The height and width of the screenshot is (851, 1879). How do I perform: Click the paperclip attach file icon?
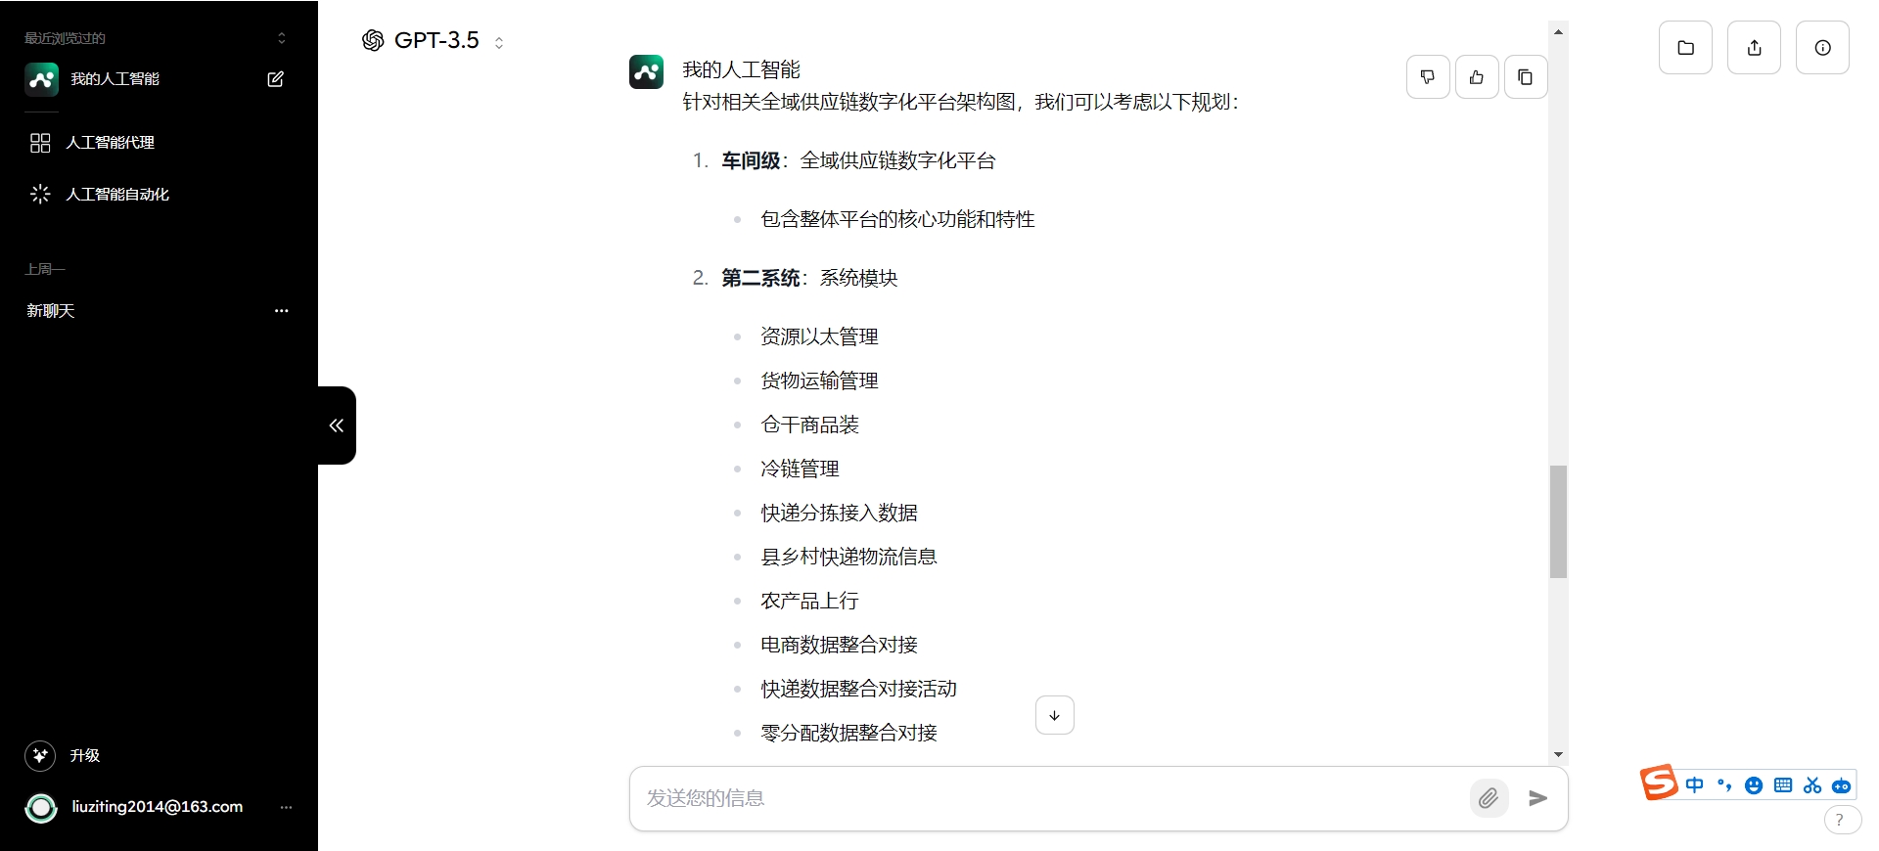[1489, 798]
